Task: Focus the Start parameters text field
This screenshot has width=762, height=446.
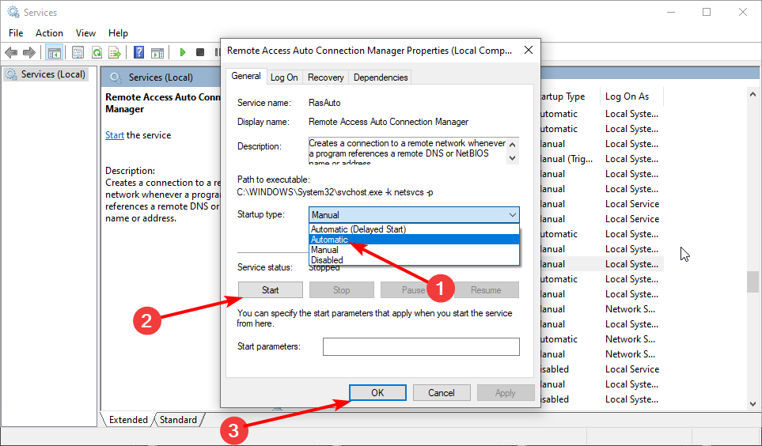Action: (x=421, y=346)
